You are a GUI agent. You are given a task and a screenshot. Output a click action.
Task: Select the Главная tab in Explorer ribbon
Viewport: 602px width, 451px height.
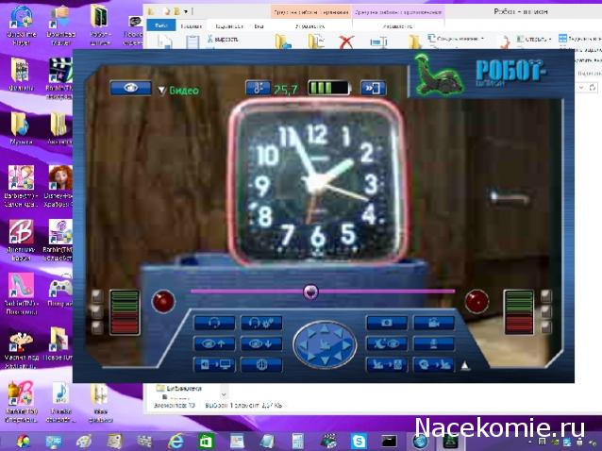pos(192,26)
